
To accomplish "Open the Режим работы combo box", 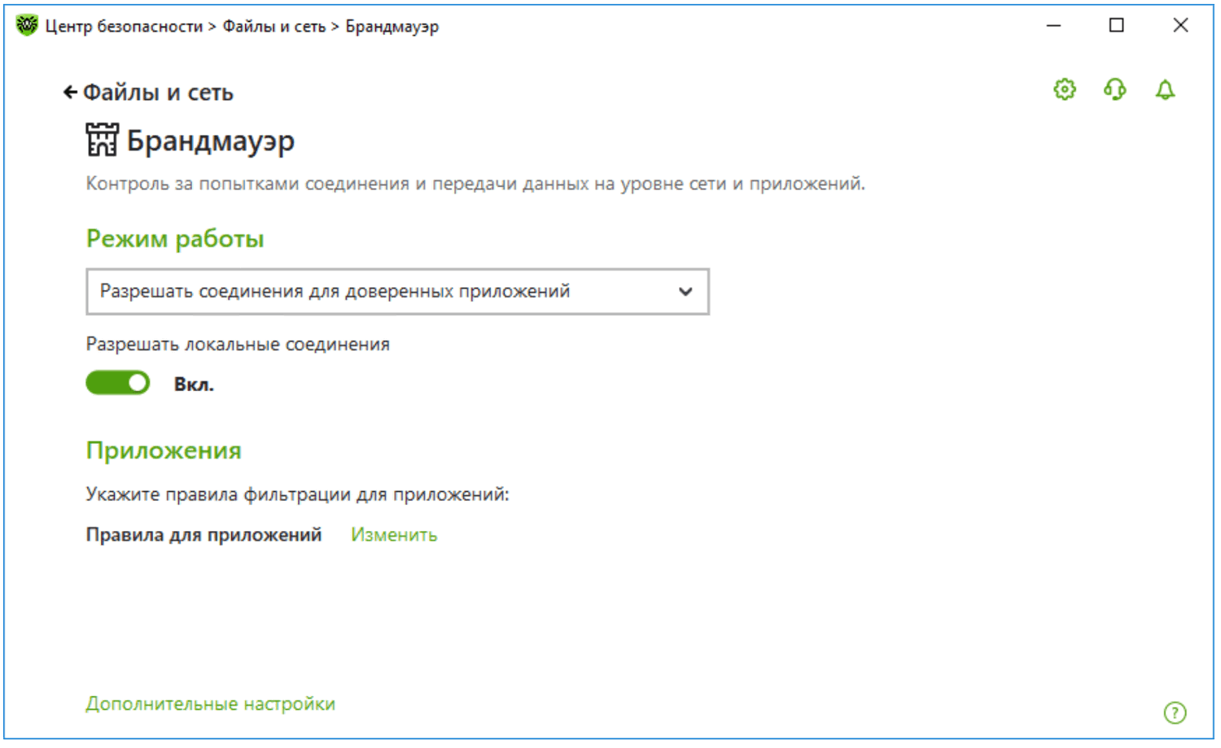I will coord(397,291).
